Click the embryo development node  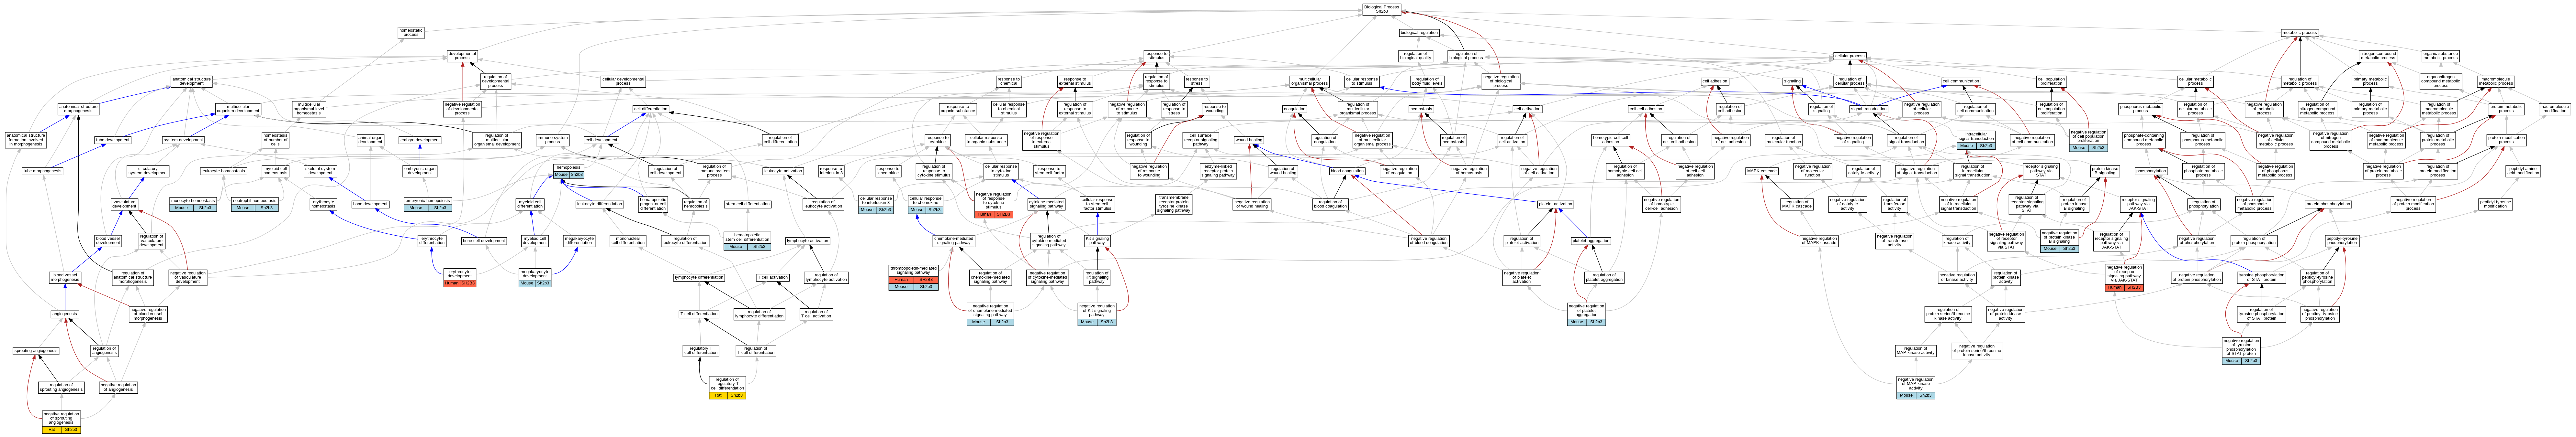point(420,140)
